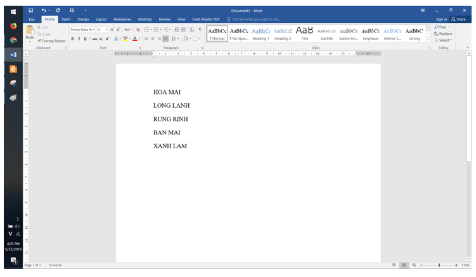Viewport: 476px width, 277px height.
Task: Apply subscript formatting
Action: [101, 39]
